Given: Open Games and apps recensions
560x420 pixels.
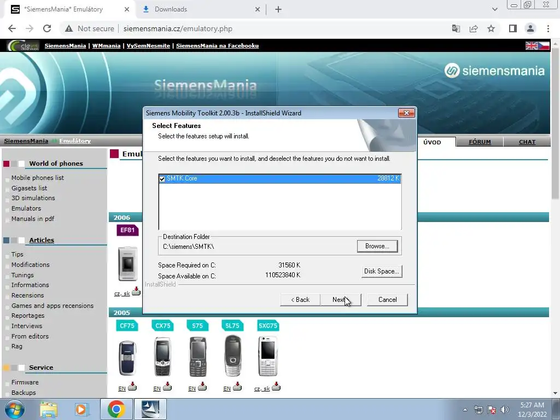Looking at the screenshot, I should 52,306.
